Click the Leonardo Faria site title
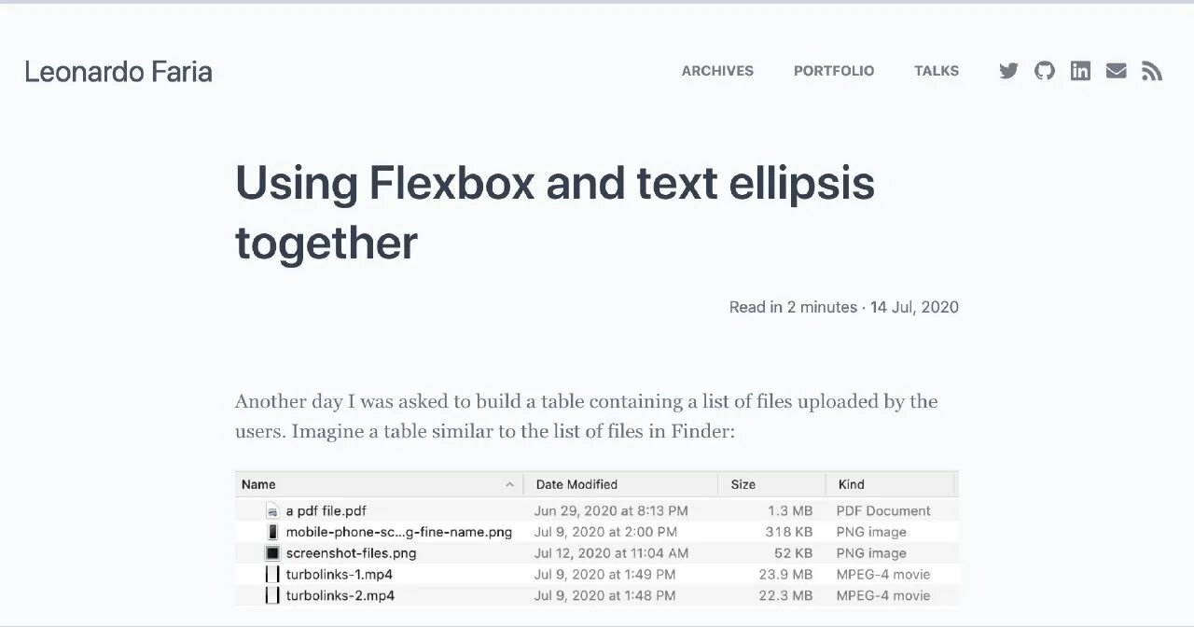The height and width of the screenshot is (627, 1194). pyautogui.click(x=118, y=72)
